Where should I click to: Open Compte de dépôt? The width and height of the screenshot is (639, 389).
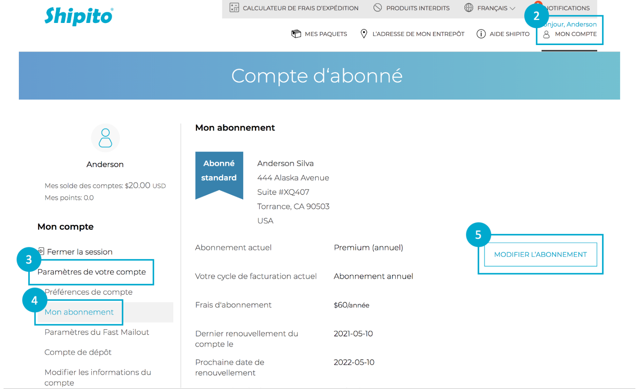pyautogui.click(x=78, y=352)
